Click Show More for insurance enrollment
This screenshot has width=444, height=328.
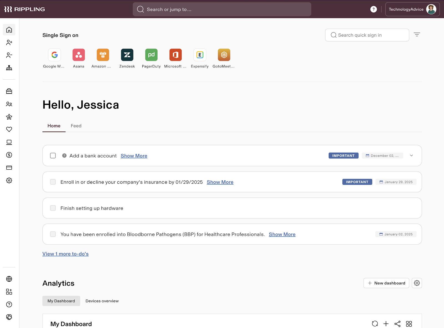click(220, 182)
